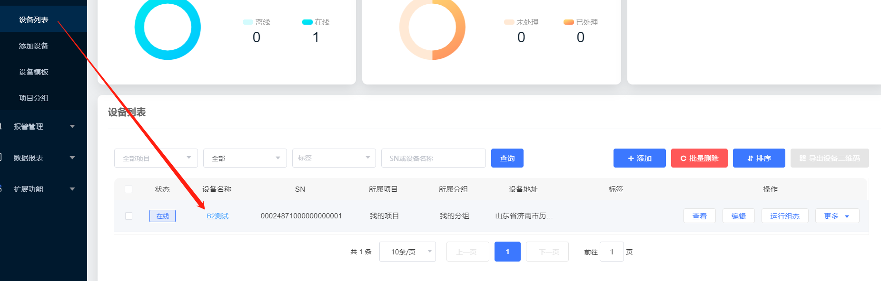This screenshot has width=881, height=281.
Task: Click the SN或设备名称 search input field
Action: click(x=433, y=158)
